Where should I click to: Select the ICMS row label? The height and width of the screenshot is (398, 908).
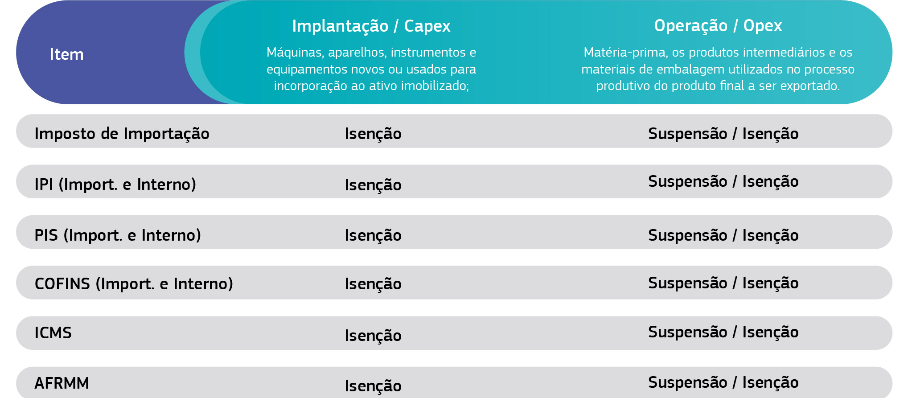53,333
